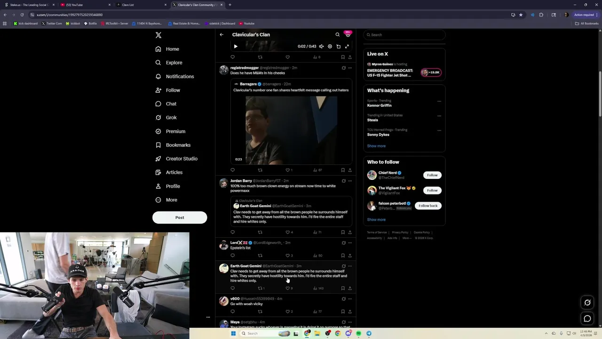The image size is (602, 339).
Task: Reply to the v600 post
Action: (x=232, y=312)
